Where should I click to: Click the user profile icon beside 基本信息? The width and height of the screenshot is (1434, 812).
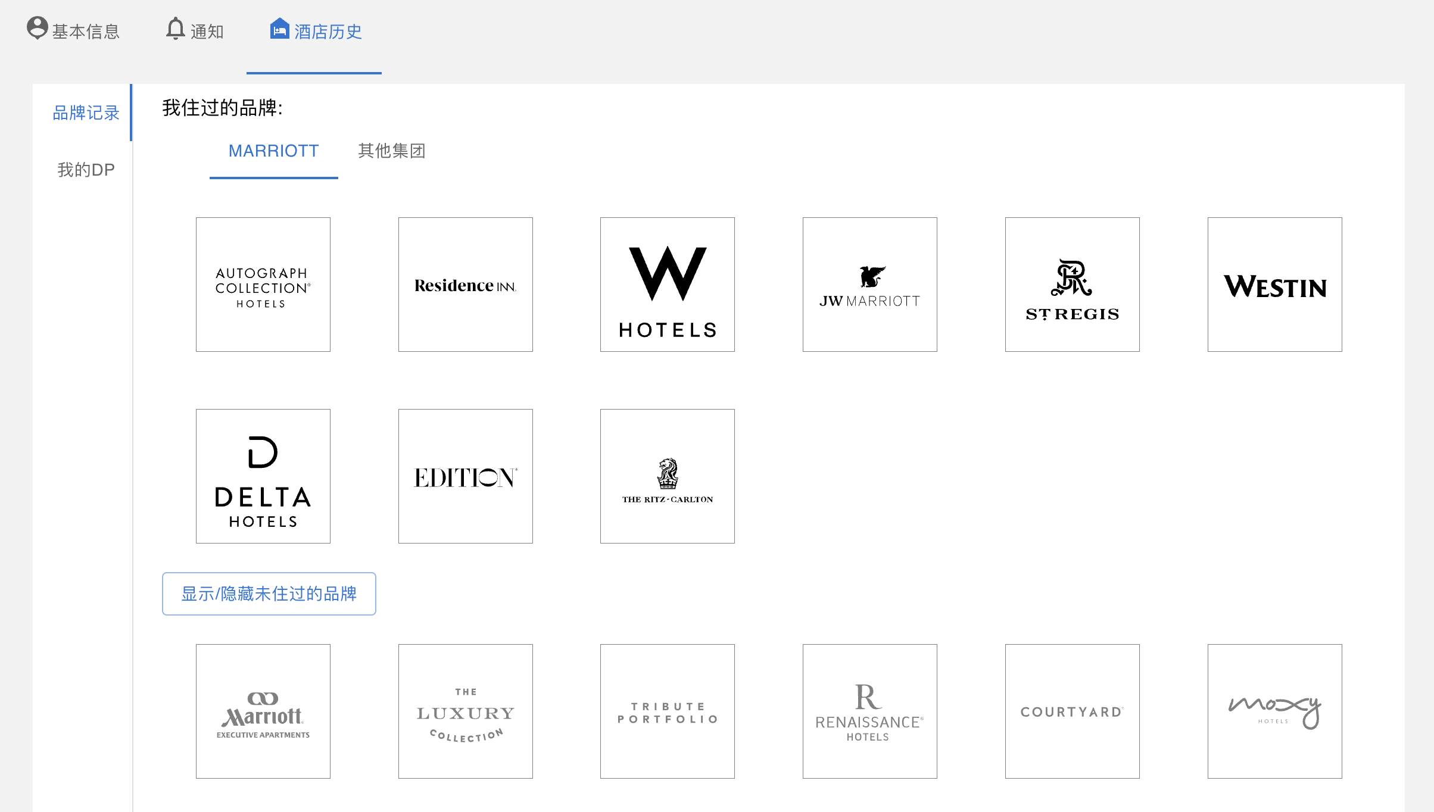click(37, 28)
